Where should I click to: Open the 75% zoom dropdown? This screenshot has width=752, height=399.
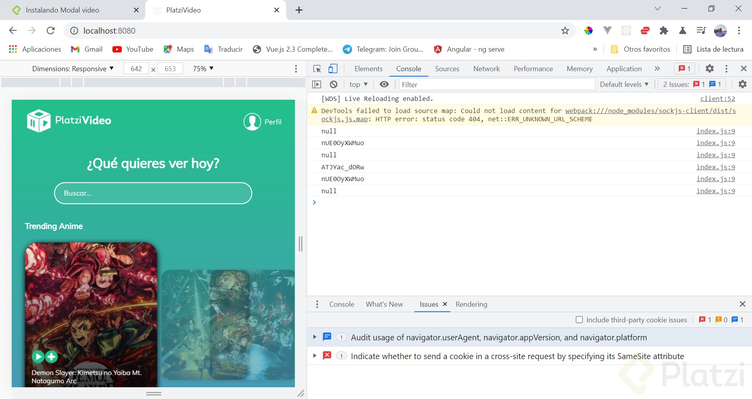point(203,69)
